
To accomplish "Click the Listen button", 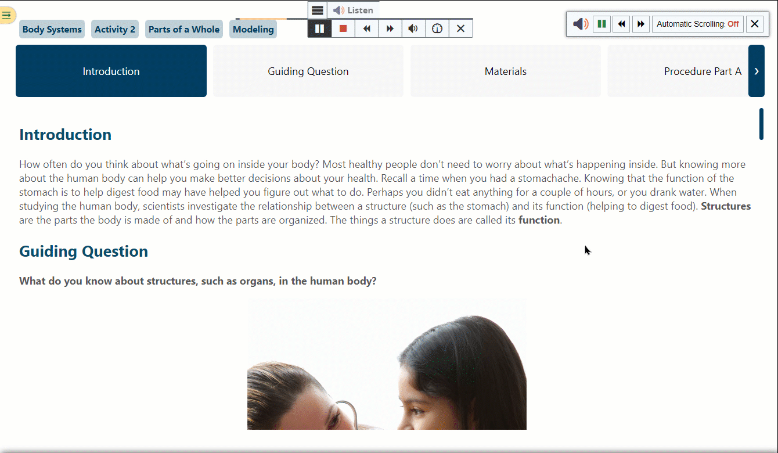I will coord(354,10).
